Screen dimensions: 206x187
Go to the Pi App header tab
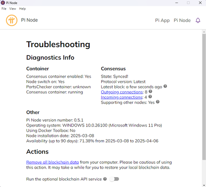coord(162,21)
